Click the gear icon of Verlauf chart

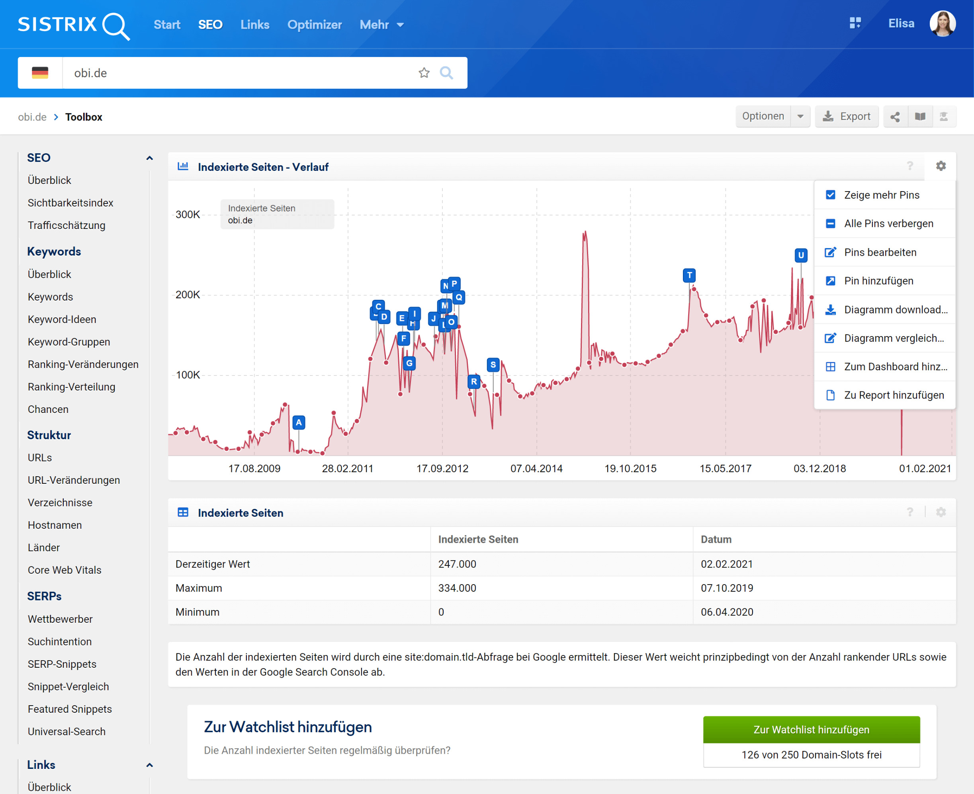coord(941,166)
